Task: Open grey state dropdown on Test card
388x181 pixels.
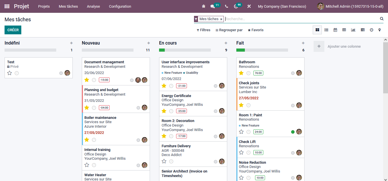Action: pos(61,73)
